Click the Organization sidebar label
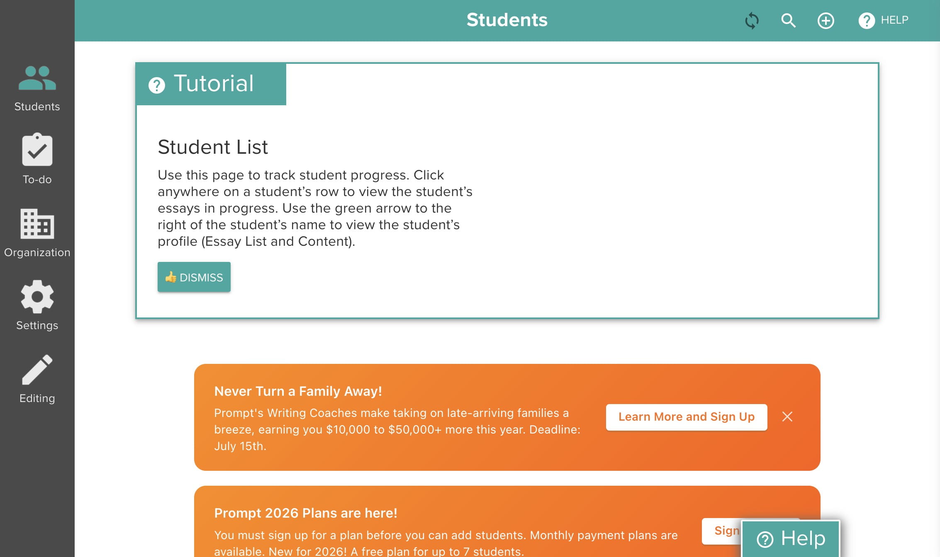This screenshot has height=557, width=940. pyautogui.click(x=37, y=252)
